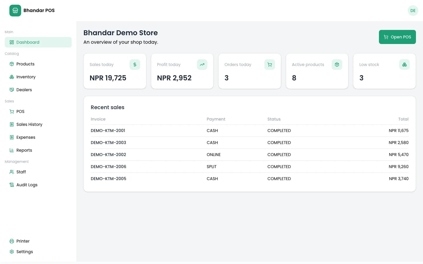423x264 pixels.
Task: Click the boxes icon on Low stock card
Action: (x=404, y=65)
